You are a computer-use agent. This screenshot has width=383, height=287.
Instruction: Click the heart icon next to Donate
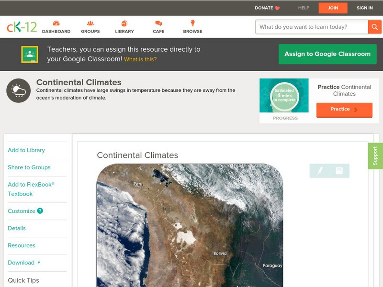278,8
